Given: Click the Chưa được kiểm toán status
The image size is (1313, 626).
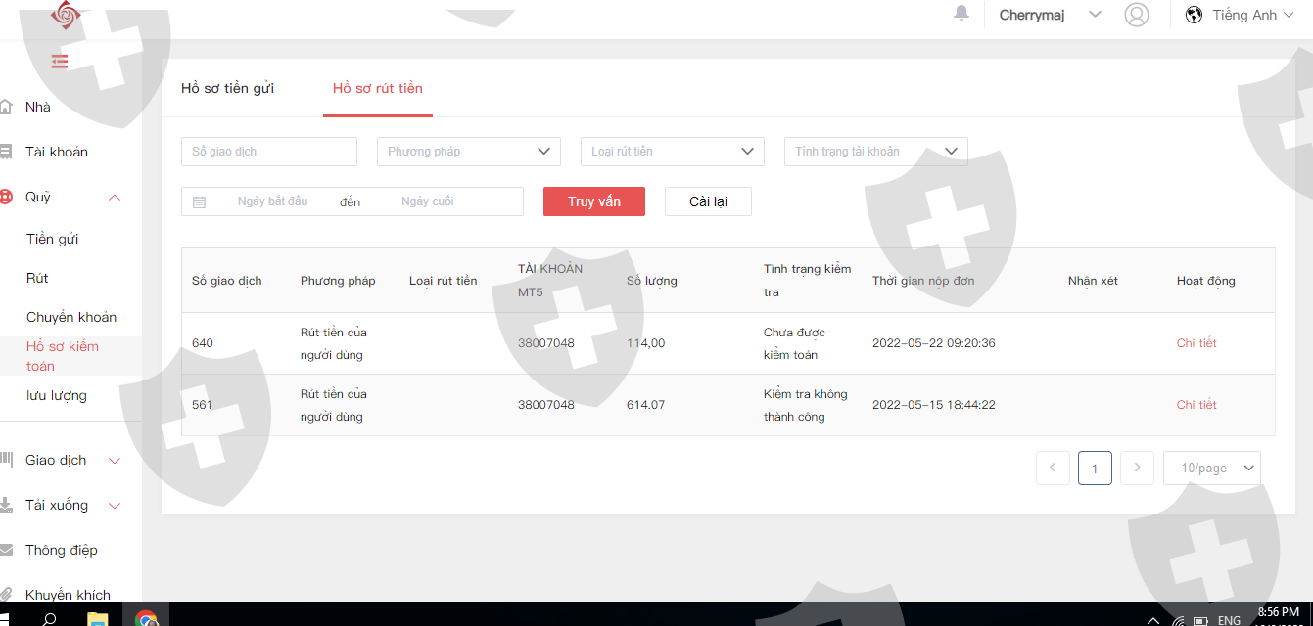Looking at the screenshot, I should point(794,343).
